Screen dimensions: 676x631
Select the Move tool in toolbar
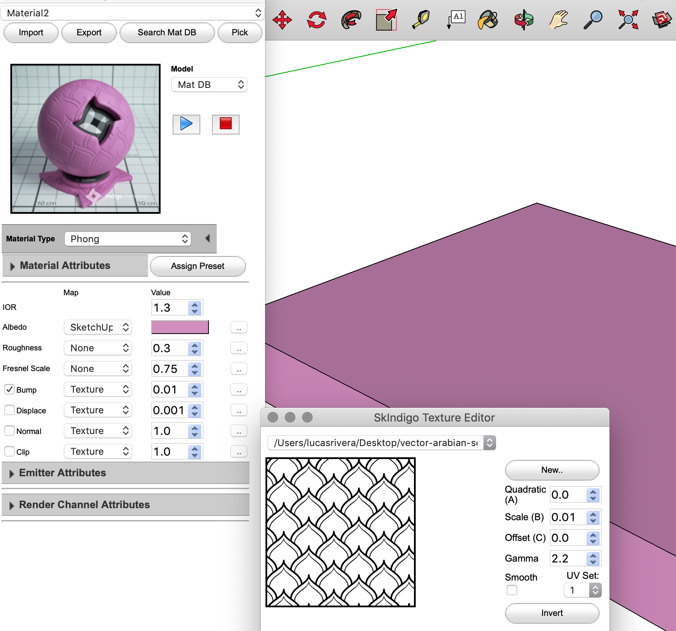pos(282,20)
